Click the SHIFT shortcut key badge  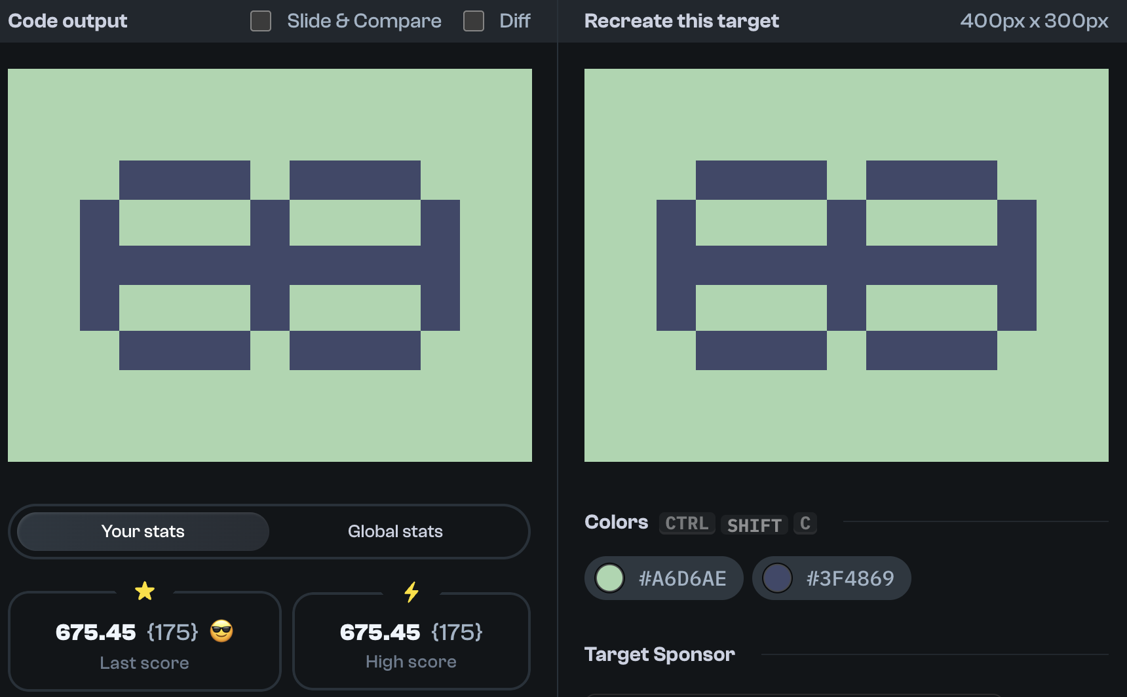[754, 525]
